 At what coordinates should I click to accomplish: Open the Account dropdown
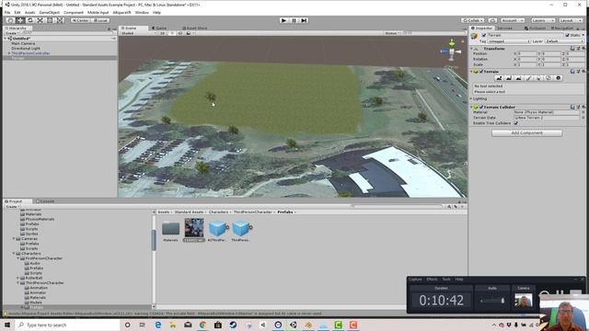[x=512, y=20]
